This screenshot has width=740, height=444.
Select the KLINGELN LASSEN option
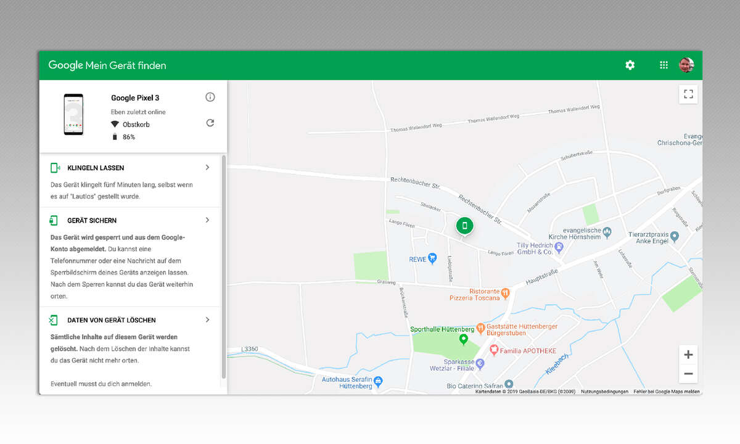[96, 168]
